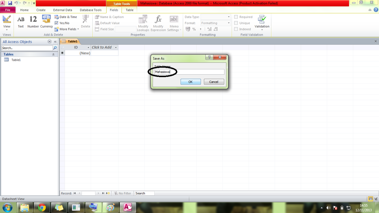Click the (New) cell in the ID column
This screenshot has height=213, width=379.
pyautogui.click(x=78, y=53)
